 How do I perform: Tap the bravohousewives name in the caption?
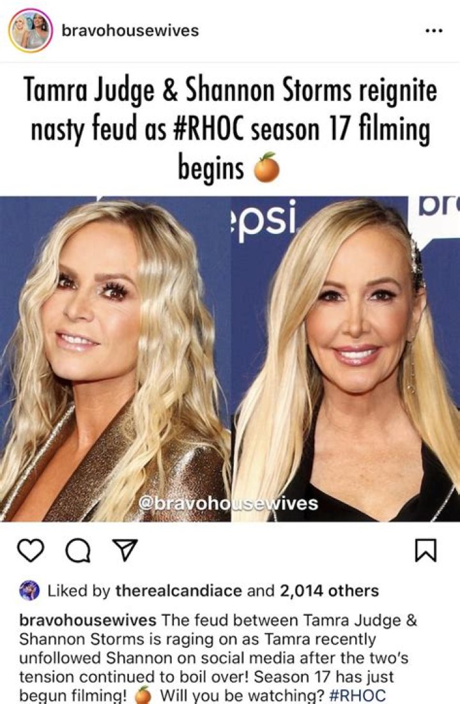(x=88, y=620)
